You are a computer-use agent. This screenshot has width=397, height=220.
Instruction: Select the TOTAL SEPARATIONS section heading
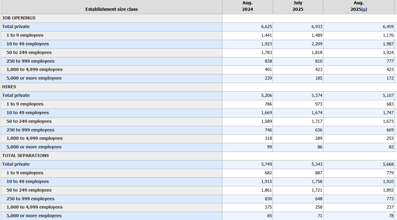click(x=25, y=156)
